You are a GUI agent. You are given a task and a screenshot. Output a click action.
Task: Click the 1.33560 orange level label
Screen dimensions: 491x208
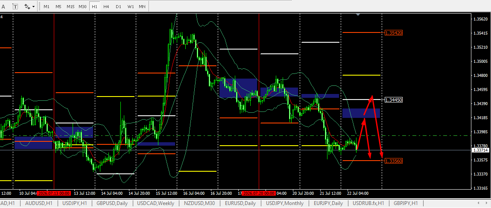click(x=394, y=161)
